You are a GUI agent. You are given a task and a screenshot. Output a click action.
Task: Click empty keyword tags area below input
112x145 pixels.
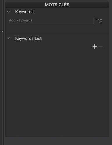pyautogui.click(x=57, y=29)
